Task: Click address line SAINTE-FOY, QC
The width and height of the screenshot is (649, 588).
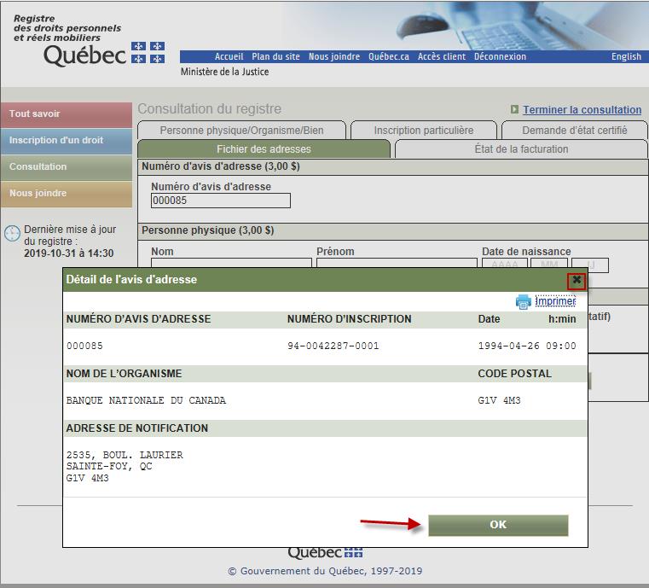Action: (109, 466)
